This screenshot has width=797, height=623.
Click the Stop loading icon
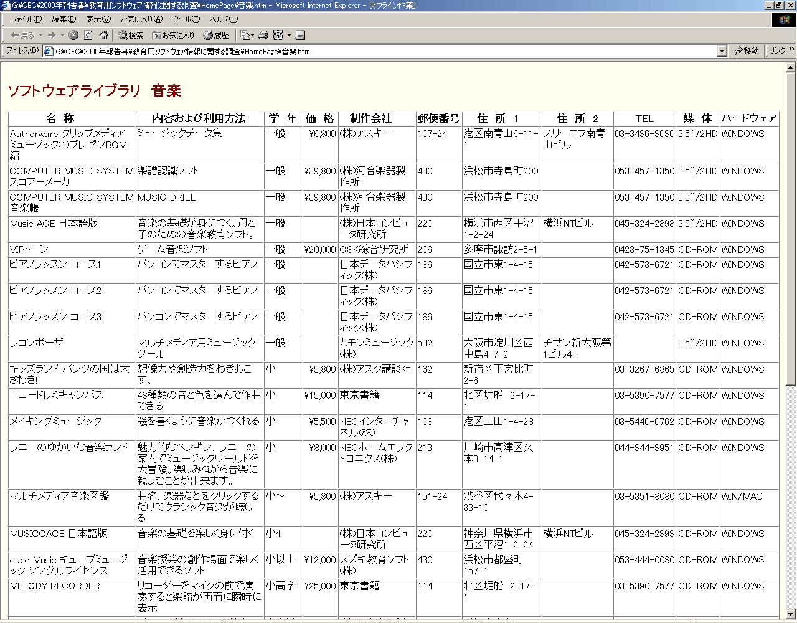(x=73, y=35)
